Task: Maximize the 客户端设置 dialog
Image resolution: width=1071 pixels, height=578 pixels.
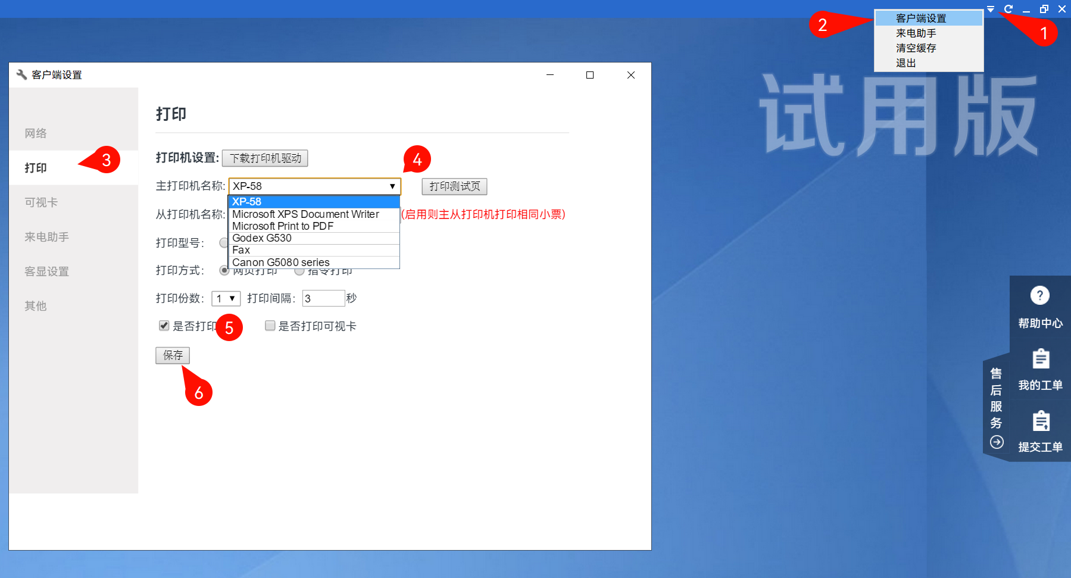Action: click(x=590, y=75)
